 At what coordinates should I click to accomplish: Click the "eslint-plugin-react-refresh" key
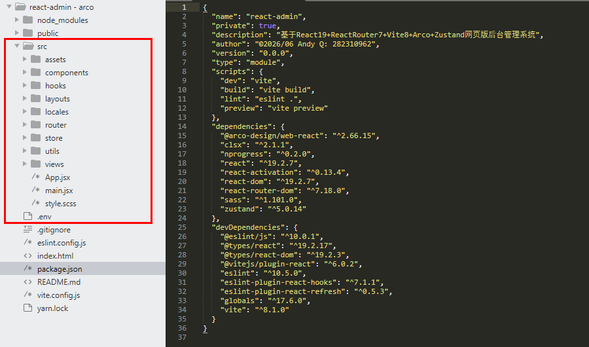click(x=283, y=292)
